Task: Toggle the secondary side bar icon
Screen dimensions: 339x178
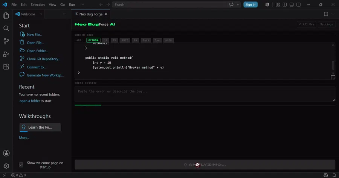Action: click(x=299, y=5)
